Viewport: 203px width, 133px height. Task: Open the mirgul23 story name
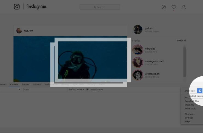pos(150,49)
